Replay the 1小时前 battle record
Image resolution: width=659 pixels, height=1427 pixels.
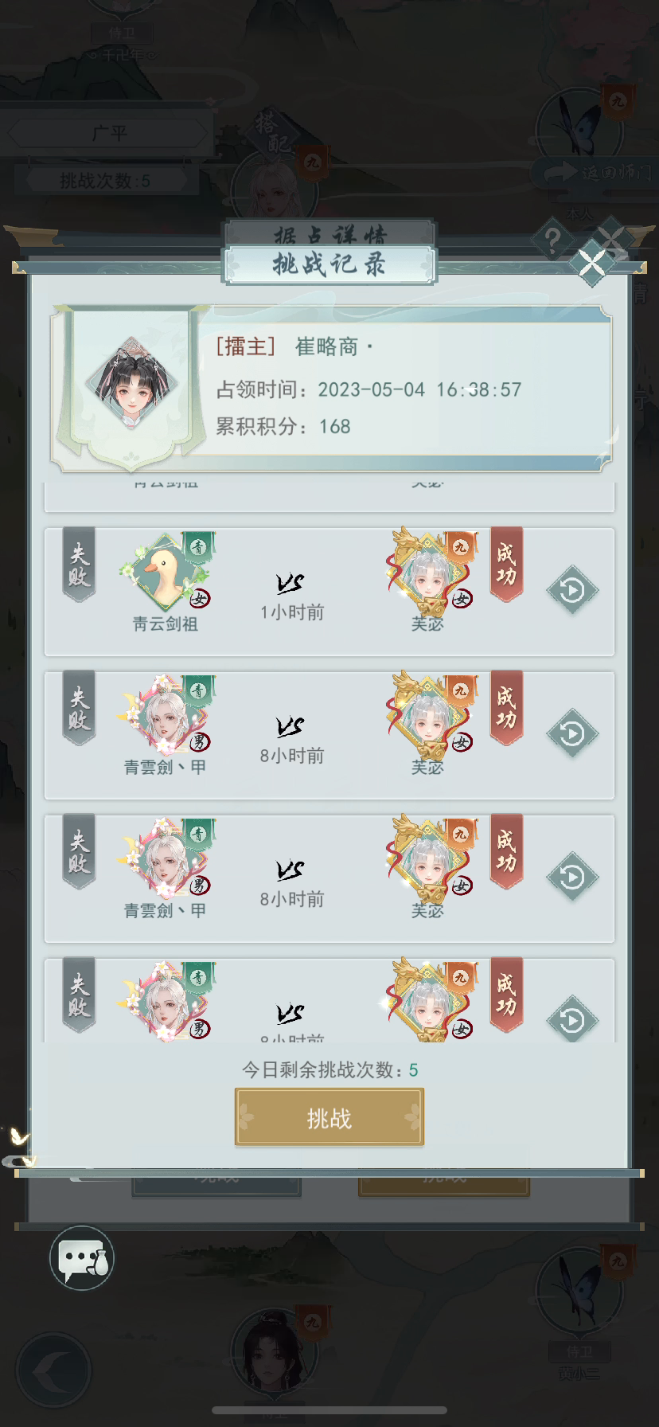click(572, 590)
